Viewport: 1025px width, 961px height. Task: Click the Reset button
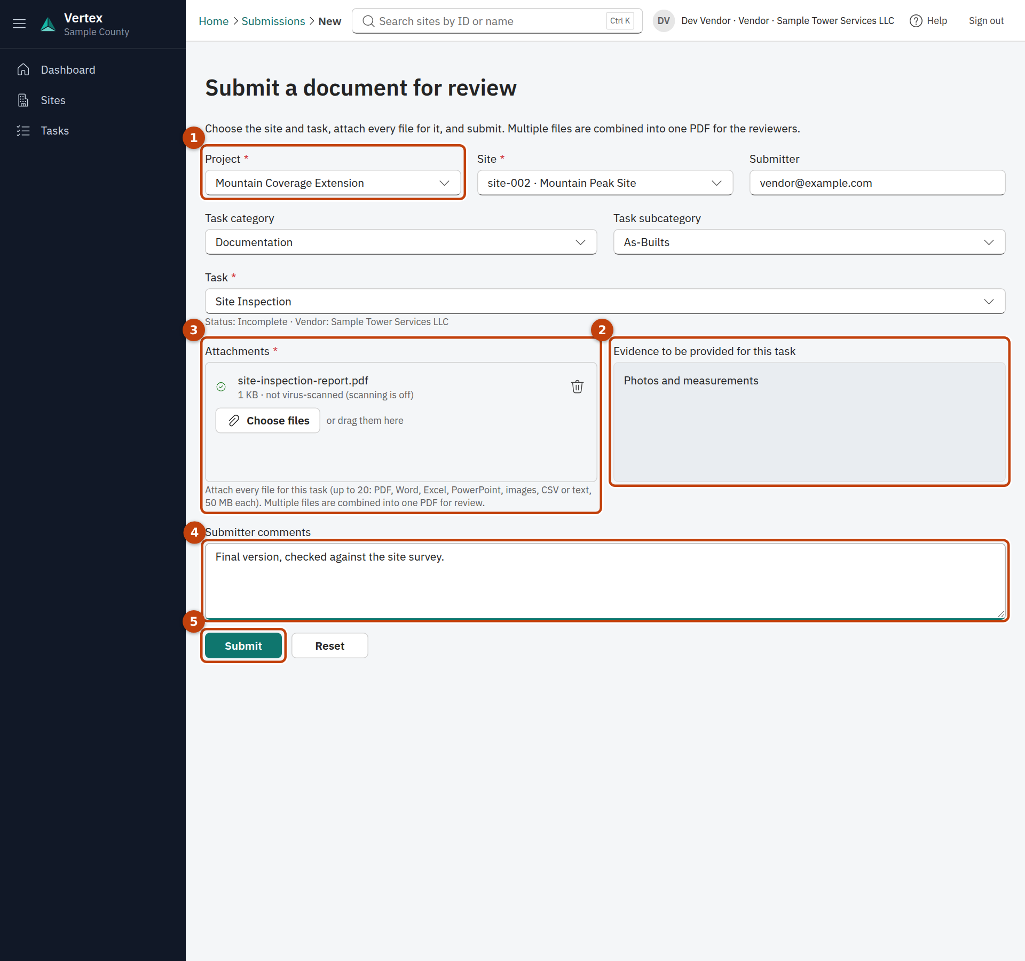coord(330,646)
